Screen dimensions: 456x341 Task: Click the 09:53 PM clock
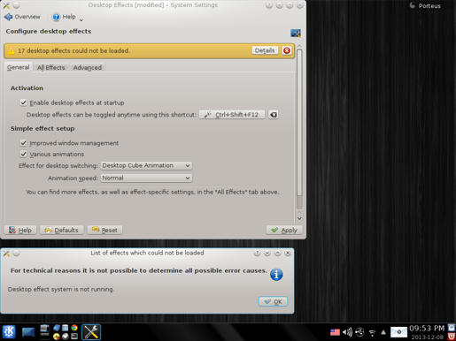(427, 329)
